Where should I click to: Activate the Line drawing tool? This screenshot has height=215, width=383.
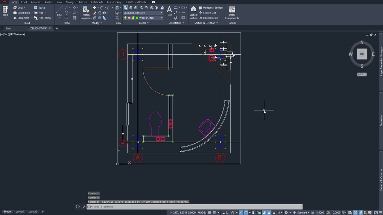pos(59,11)
